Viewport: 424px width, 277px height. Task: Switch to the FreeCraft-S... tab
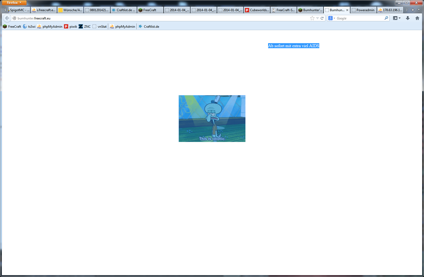coord(284,10)
